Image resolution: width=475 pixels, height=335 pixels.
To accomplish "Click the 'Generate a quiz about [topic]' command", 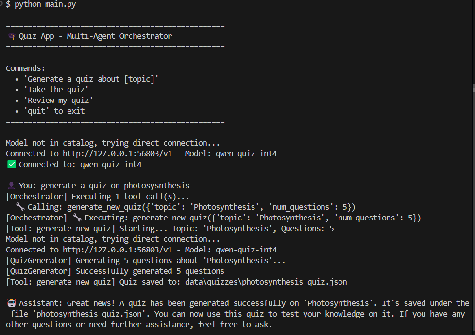I will tap(91, 79).
